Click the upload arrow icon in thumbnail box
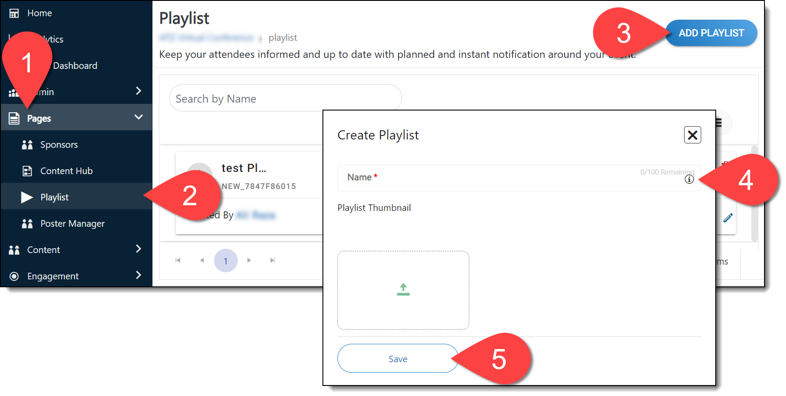 (x=403, y=289)
